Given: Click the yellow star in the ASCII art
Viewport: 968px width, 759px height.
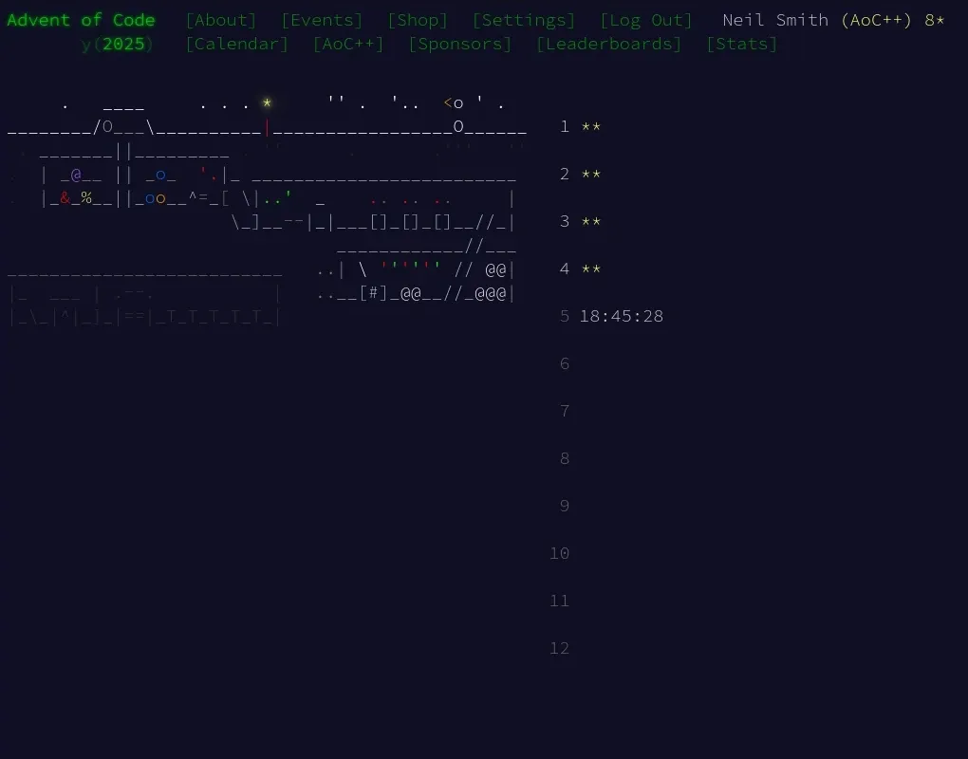Looking at the screenshot, I should (267, 102).
